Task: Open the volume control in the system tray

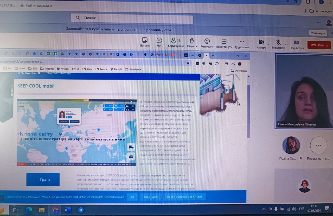Action: [294, 209]
